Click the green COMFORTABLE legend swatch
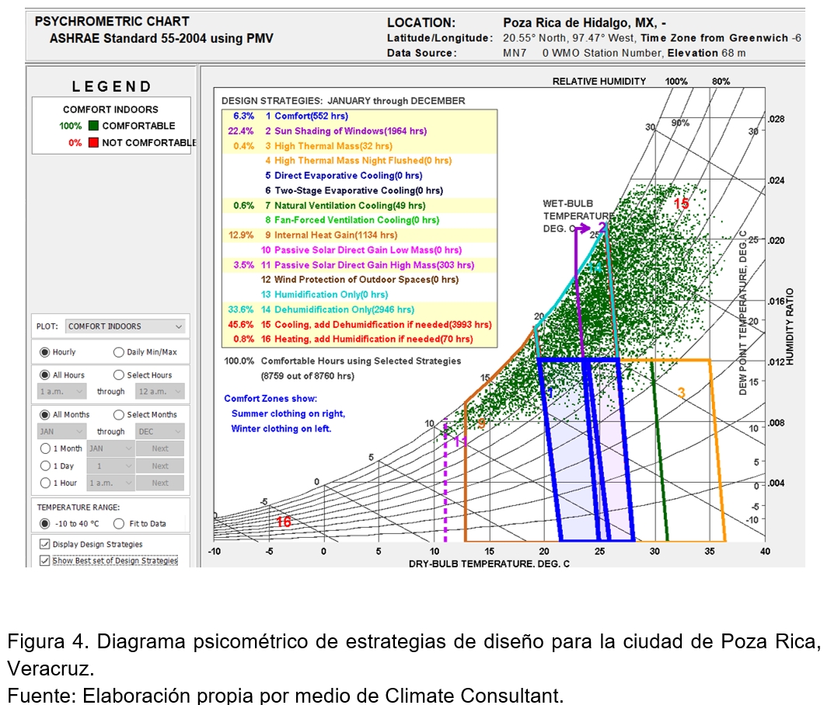The height and width of the screenshot is (705, 824). point(93,126)
